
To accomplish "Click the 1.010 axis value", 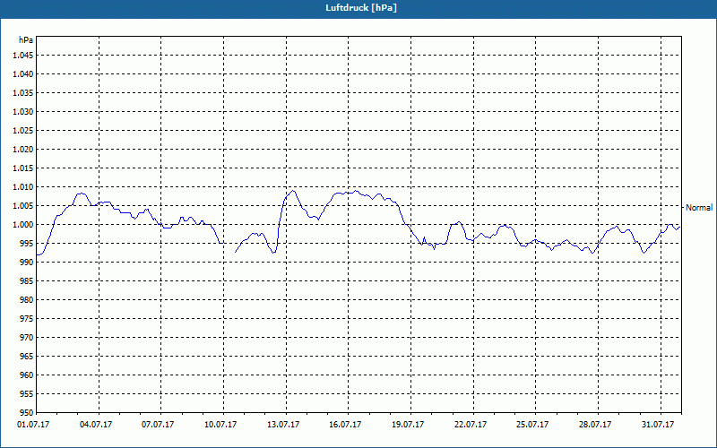I will click(24, 187).
